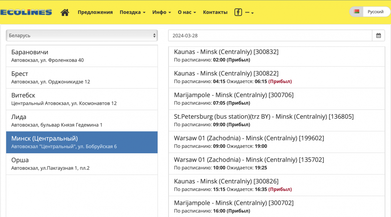Expand the three-dots more menu

point(249,12)
